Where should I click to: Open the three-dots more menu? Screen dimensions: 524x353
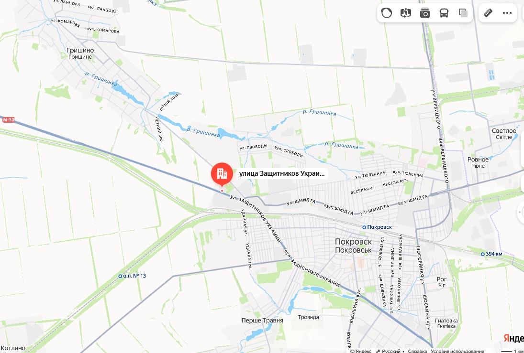pos(507,13)
